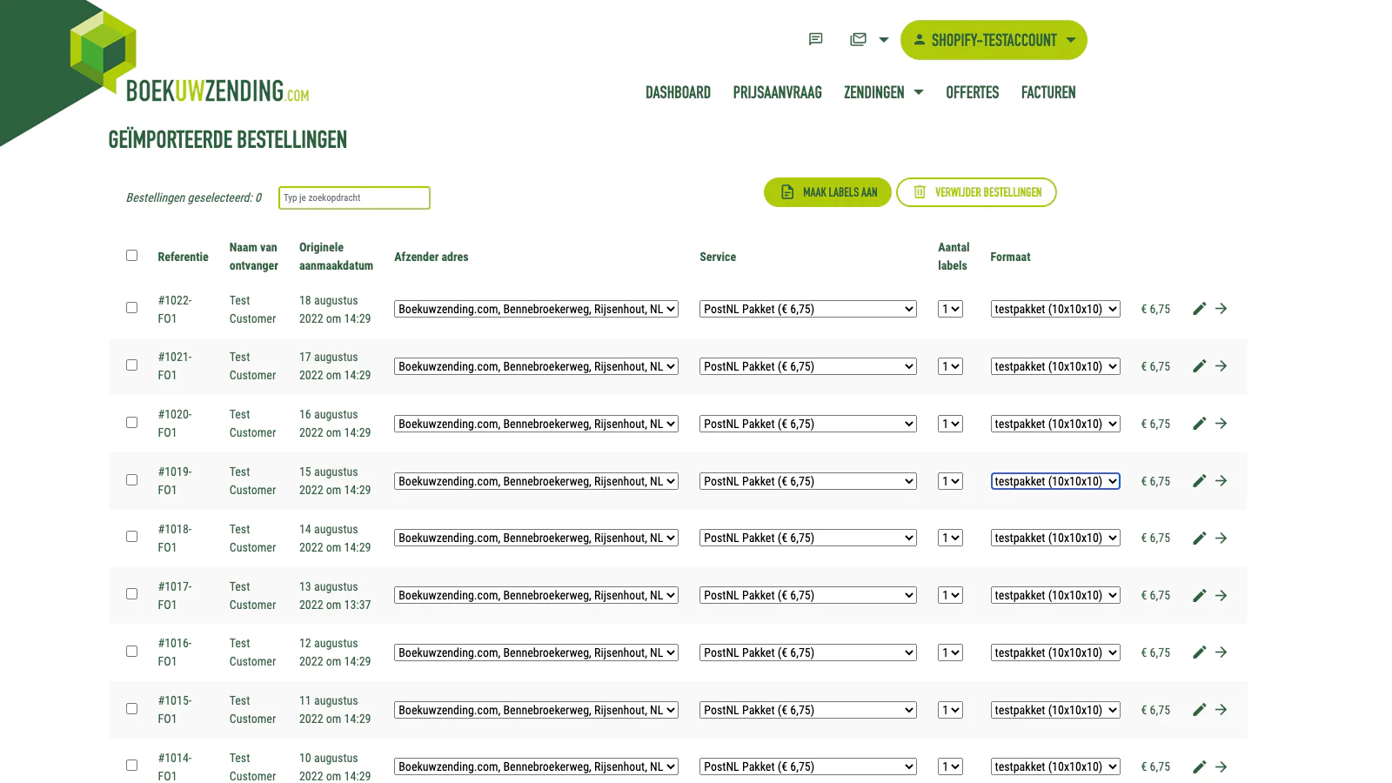Click arrow icon for order #1017-FO1
Image resolution: width=1392 pixels, height=783 pixels.
click(1221, 596)
